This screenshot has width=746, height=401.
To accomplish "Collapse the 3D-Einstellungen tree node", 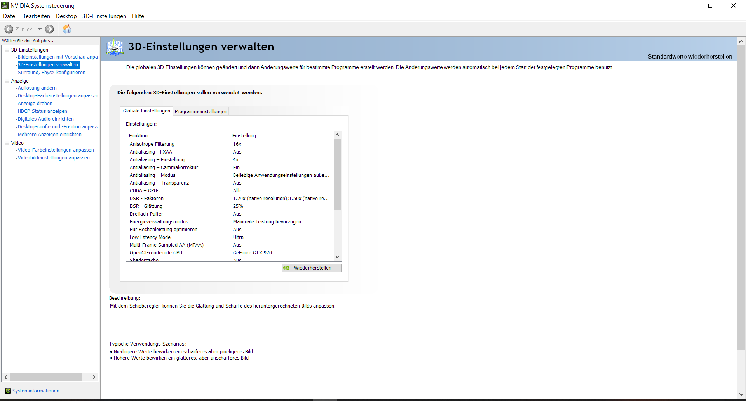I will tap(7, 50).
